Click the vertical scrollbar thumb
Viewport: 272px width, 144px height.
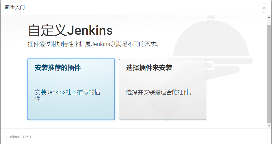click(x=269, y=74)
